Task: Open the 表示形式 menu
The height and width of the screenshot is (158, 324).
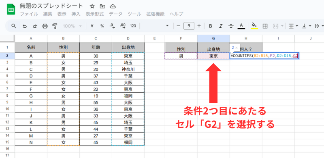Action: (95, 14)
